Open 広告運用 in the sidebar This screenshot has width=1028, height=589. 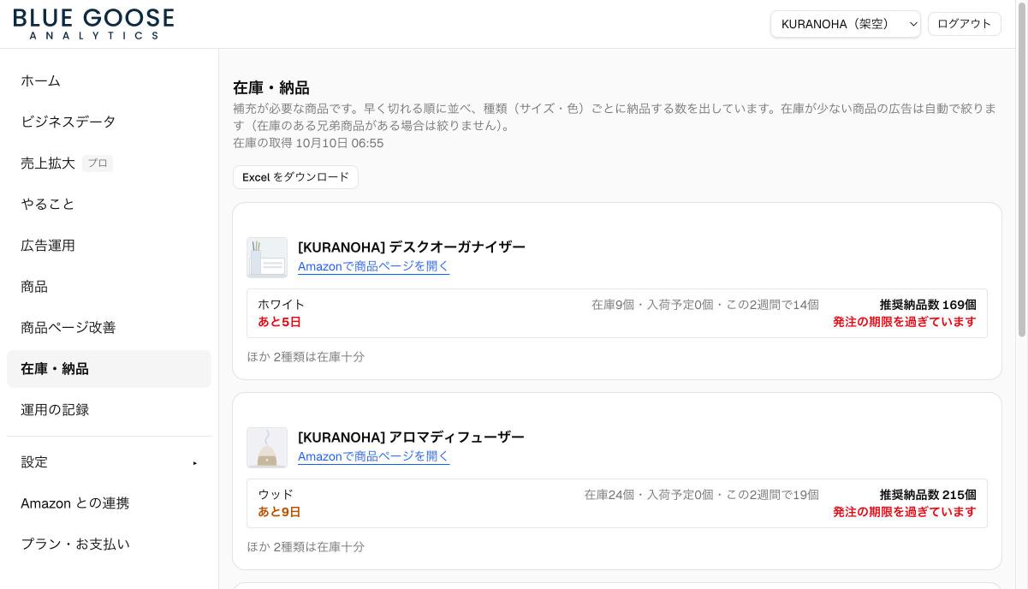109,245
